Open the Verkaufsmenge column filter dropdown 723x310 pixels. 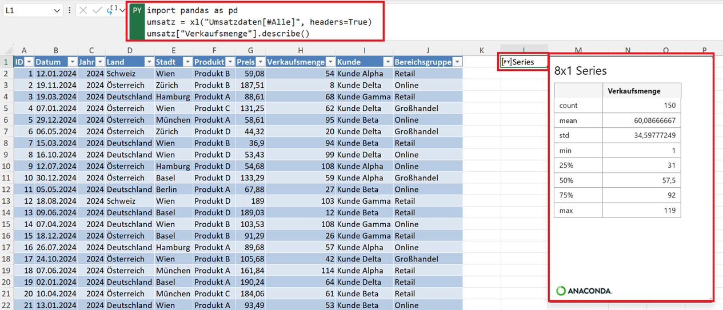coord(330,62)
